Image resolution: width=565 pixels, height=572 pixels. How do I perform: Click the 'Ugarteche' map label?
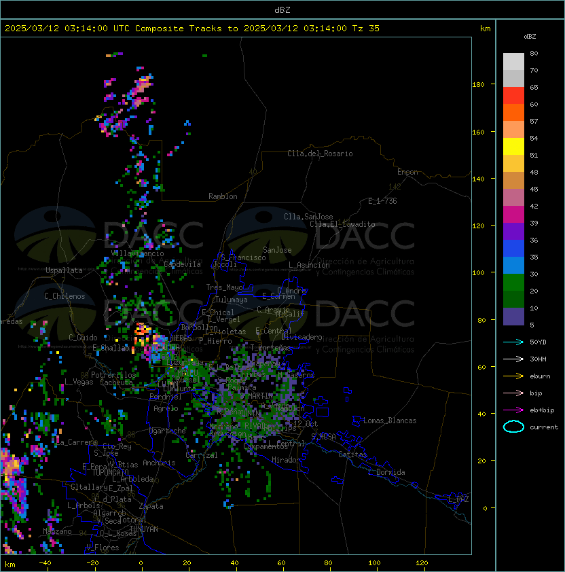coord(167,431)
